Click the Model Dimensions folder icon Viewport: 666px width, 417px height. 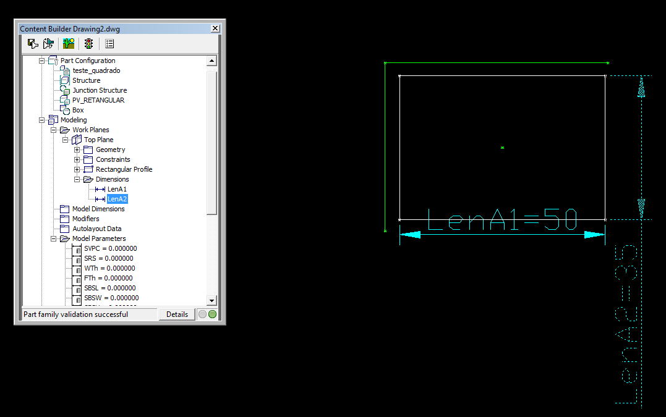pyautogui.click(x=64, y=209)
